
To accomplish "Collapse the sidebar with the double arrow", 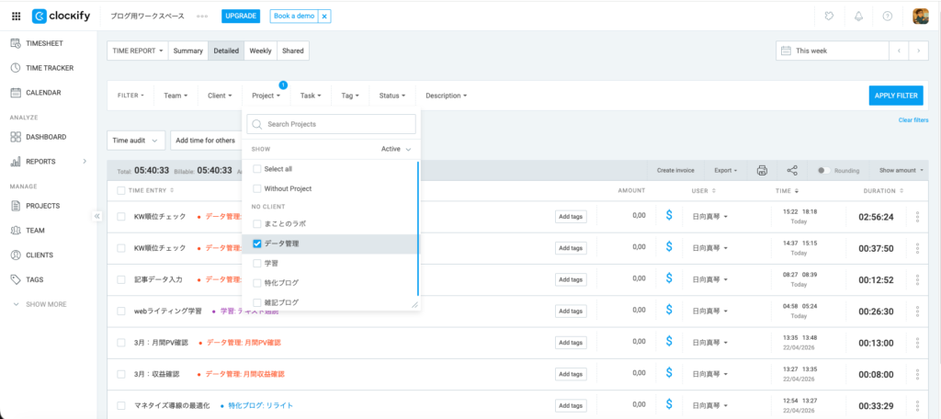I will coord(96,216).
